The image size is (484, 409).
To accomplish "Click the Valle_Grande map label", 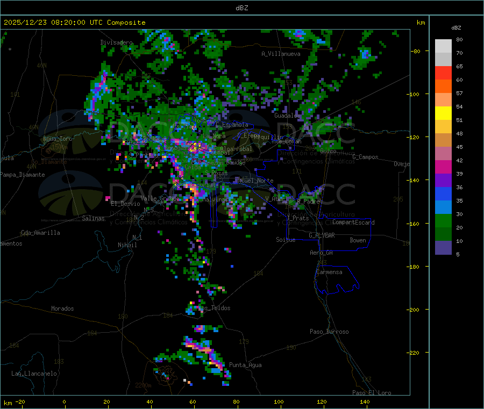I will pos(160,198).
